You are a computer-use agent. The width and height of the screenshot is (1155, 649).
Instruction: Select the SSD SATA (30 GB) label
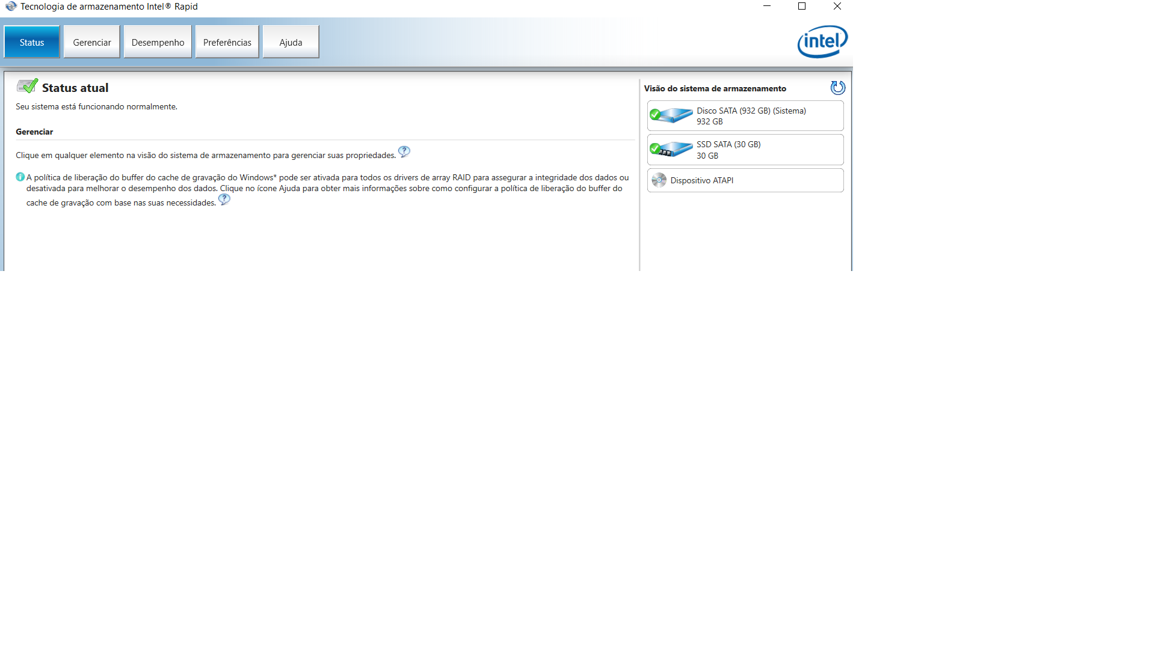click(728, 144)
